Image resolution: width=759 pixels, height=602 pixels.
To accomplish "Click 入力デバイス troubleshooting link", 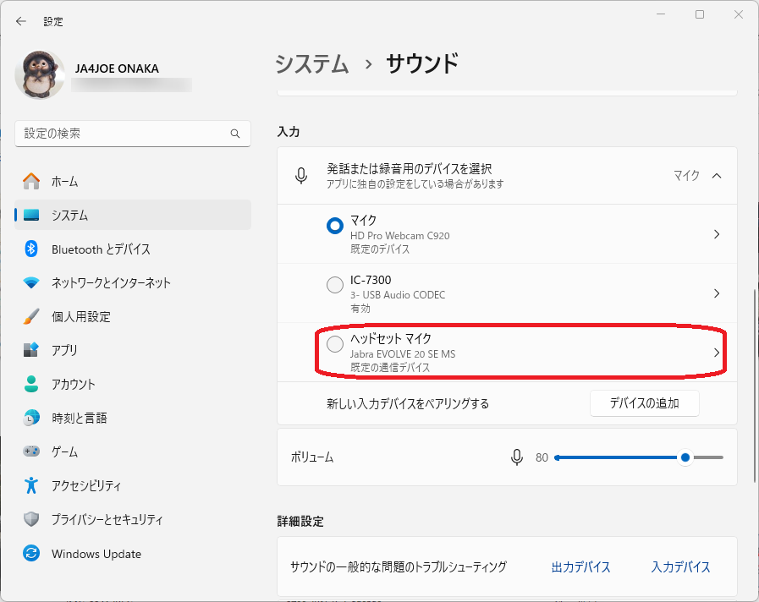I will point(680,567).
